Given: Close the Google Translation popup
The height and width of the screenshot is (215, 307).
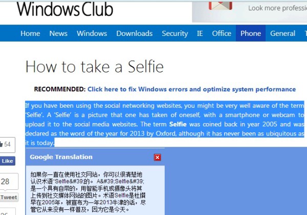Looking at the screenshot, I should pos(158,158).
